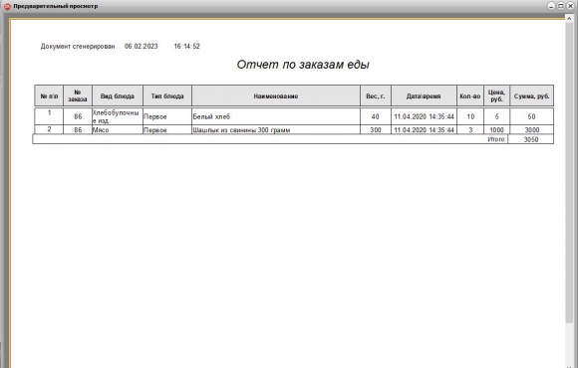Click the Цена, руб. column header
578x368 pixels.
tap(496, 96)
